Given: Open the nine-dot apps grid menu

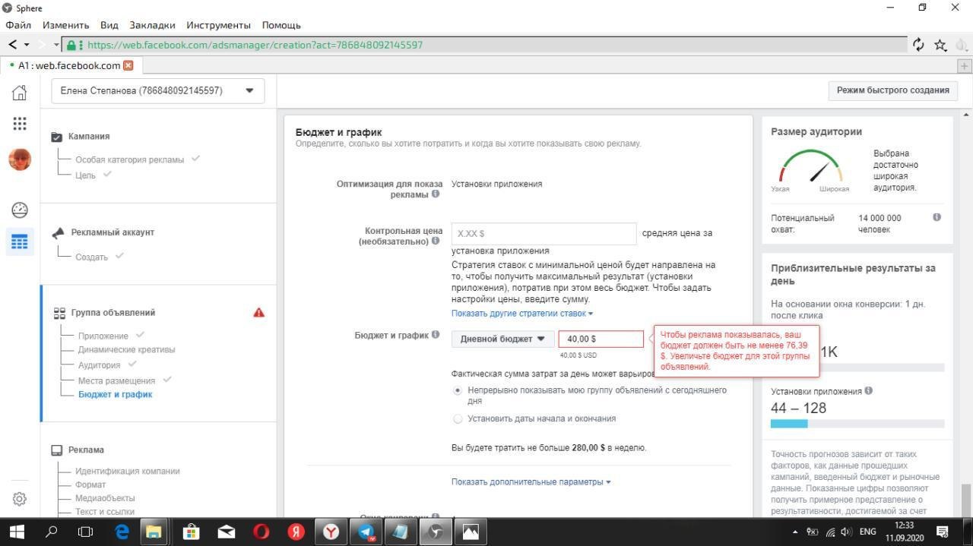Looking at the screenshot, I should click(20, 123).
